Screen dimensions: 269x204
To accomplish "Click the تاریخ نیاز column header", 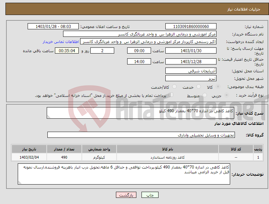I will (x=29, y=149).
